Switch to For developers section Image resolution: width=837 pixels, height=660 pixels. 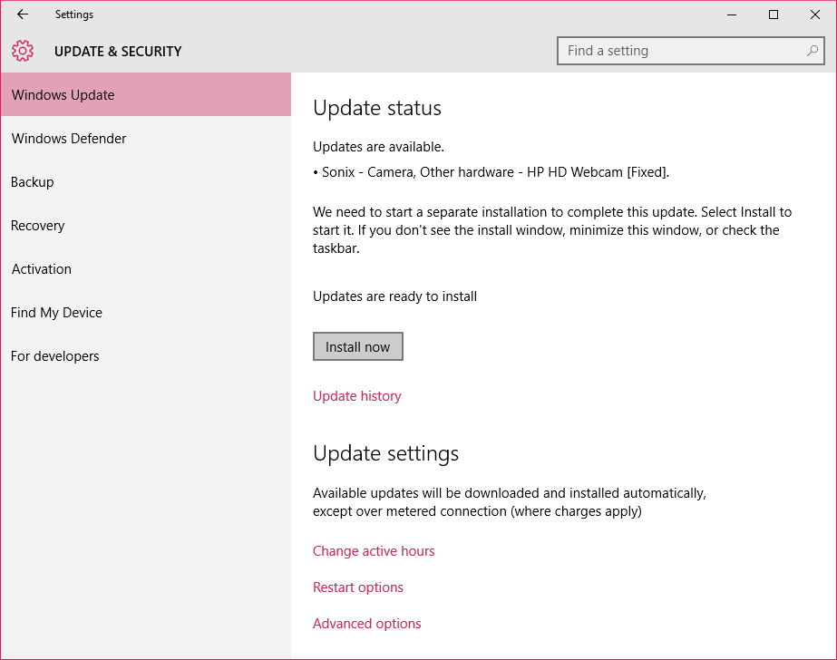point(146,356)
